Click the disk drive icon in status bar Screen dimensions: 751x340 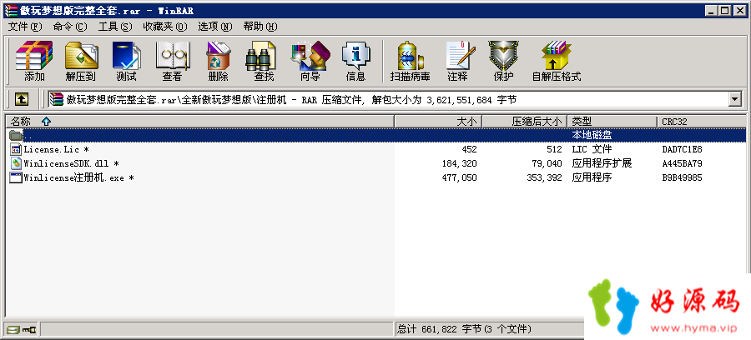click(13, 329)
